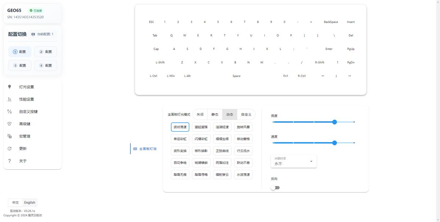Toggle the 反向 switch
This screenshot has width=440, height=222.
coord(275,188)
